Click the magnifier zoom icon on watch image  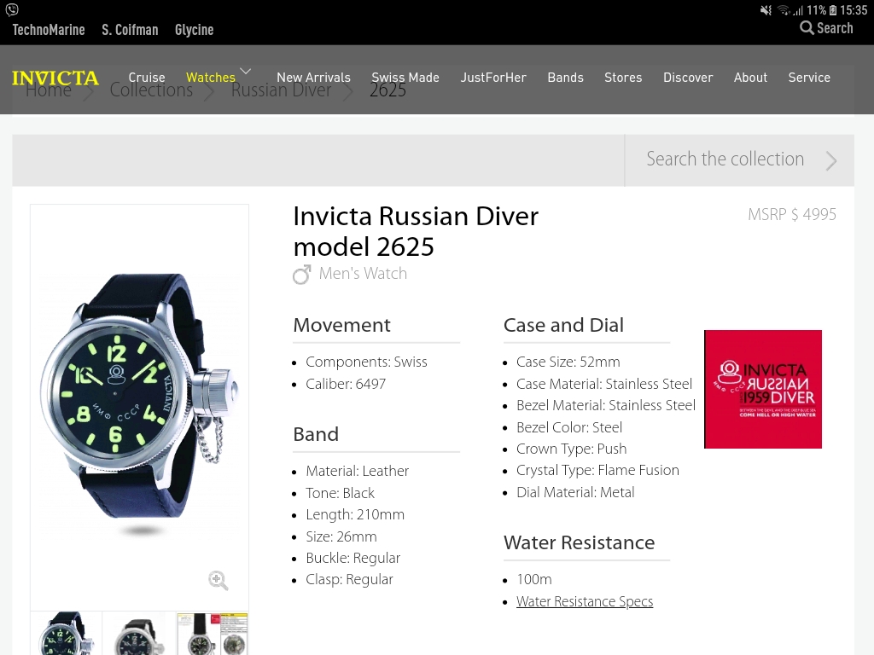pos(218,581)
